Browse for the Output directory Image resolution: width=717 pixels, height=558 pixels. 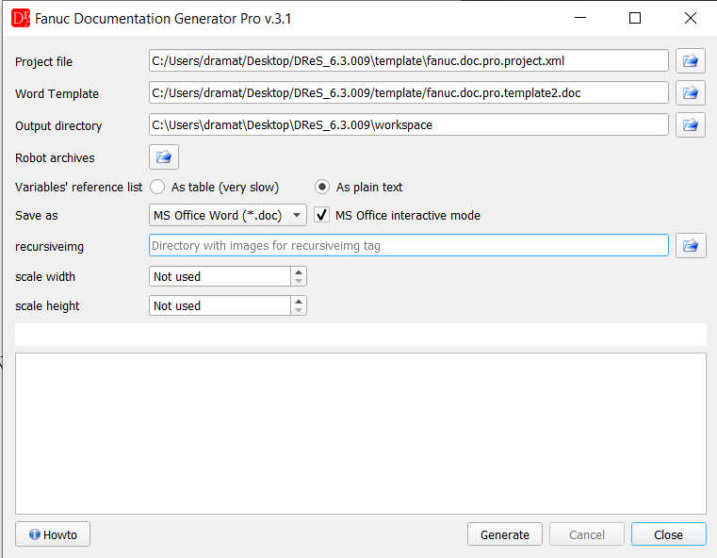[x=691, y=124]
